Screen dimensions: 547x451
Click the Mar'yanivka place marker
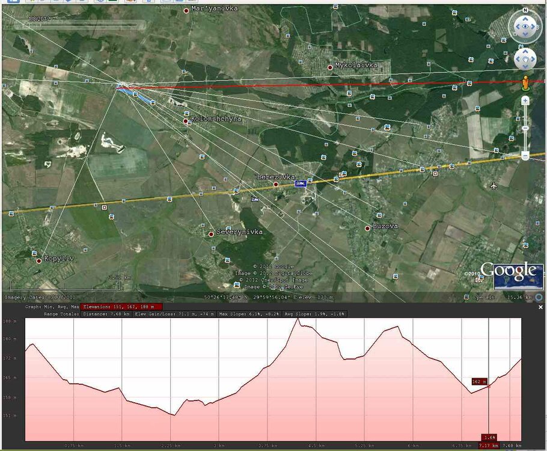click(186, 11)
